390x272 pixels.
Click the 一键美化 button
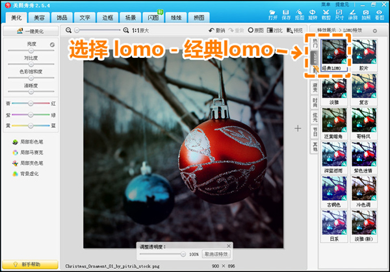(x=30, y=31)
